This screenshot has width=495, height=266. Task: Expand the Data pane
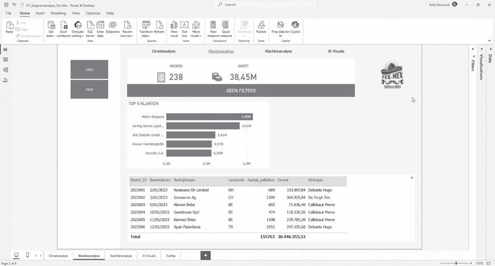[x=491, y=49]
